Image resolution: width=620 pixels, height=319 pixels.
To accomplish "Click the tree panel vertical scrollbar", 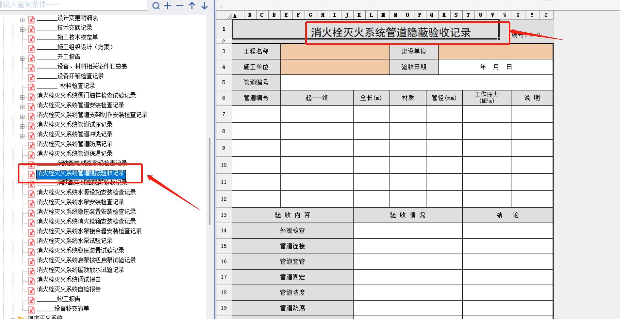I will click(210, 181).
